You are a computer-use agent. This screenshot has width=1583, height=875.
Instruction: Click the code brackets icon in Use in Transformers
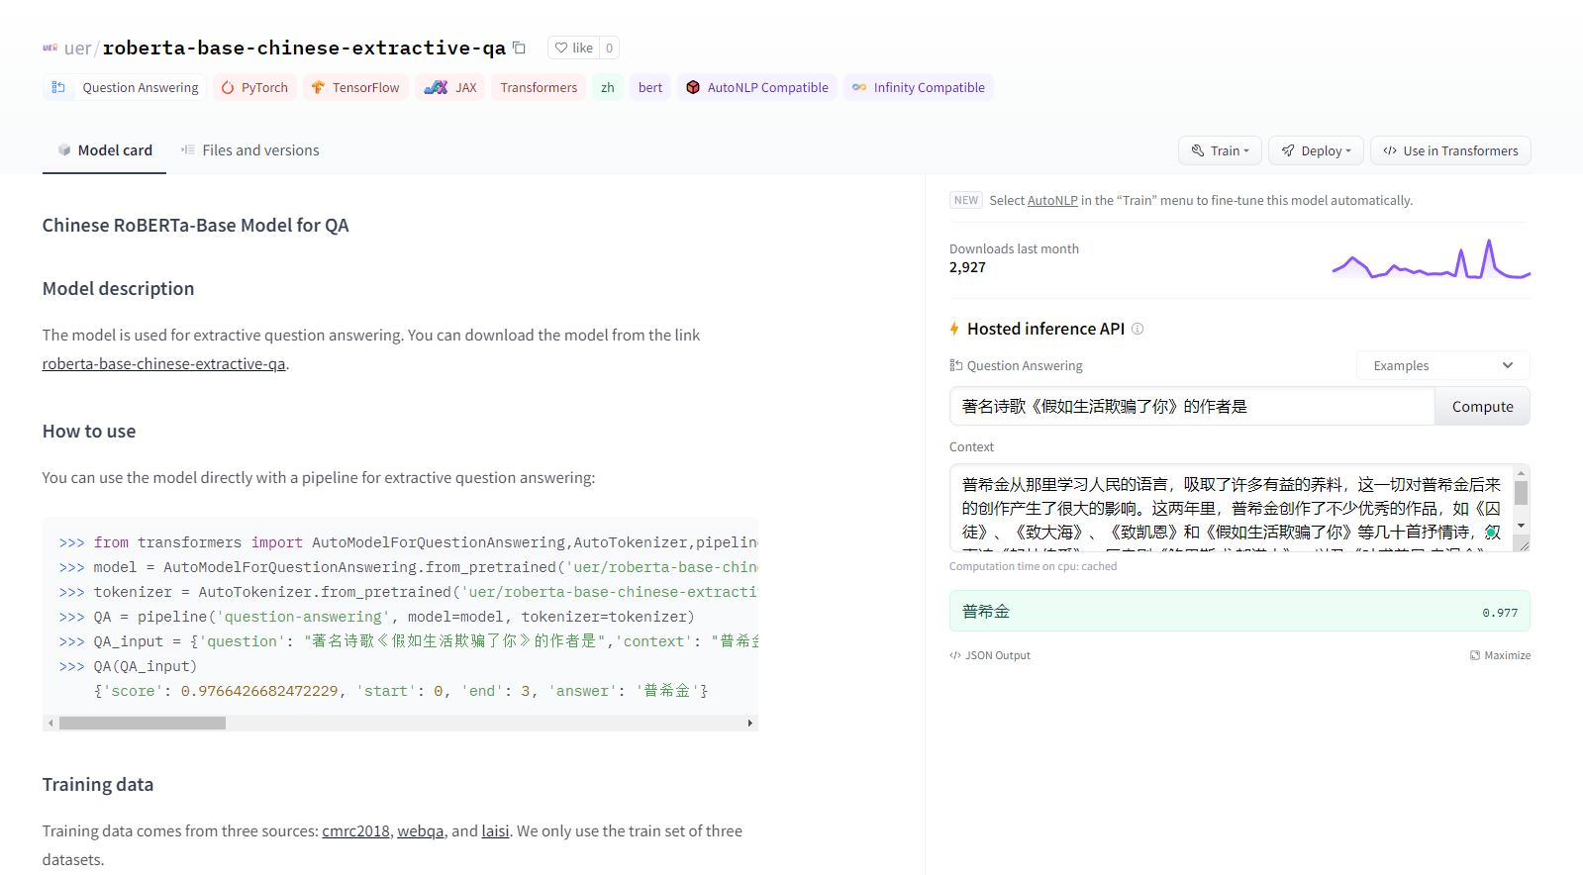tap(1390, 150)
